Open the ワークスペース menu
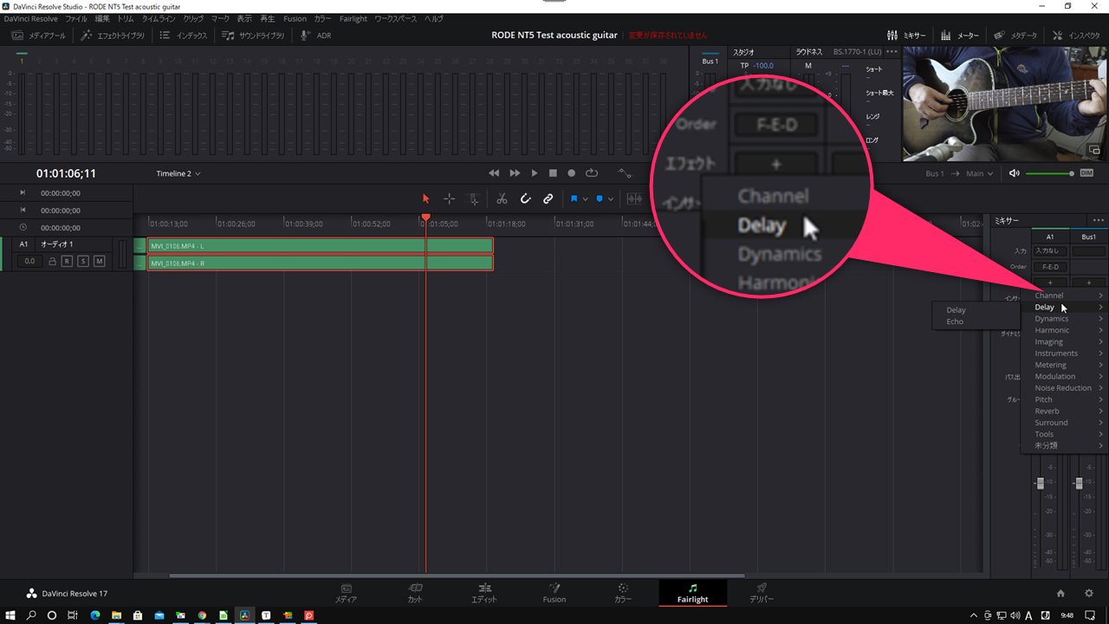 coord(396,18)
